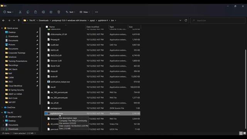Click the navigation pane scrollbar

(40, 66)
